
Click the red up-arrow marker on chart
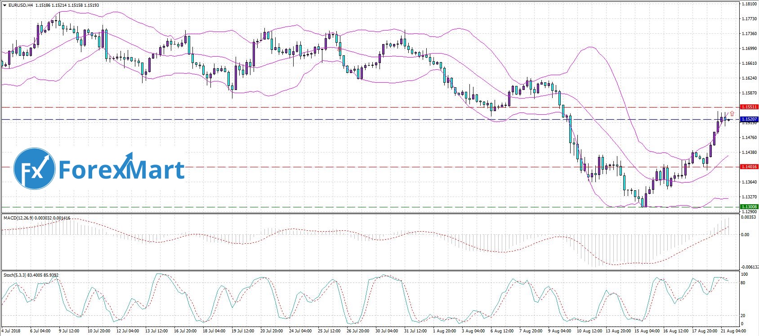coord(732,114)
